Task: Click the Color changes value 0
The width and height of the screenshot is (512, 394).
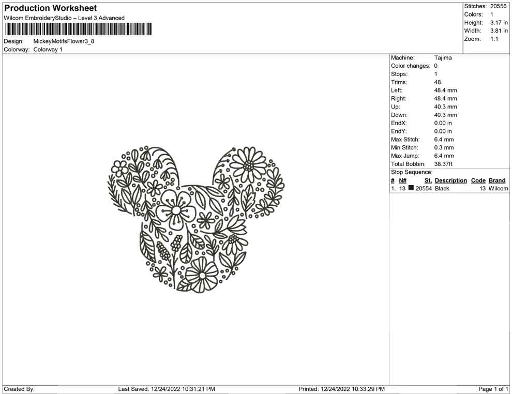Action: pyautogui.click(x=435, y=66)
